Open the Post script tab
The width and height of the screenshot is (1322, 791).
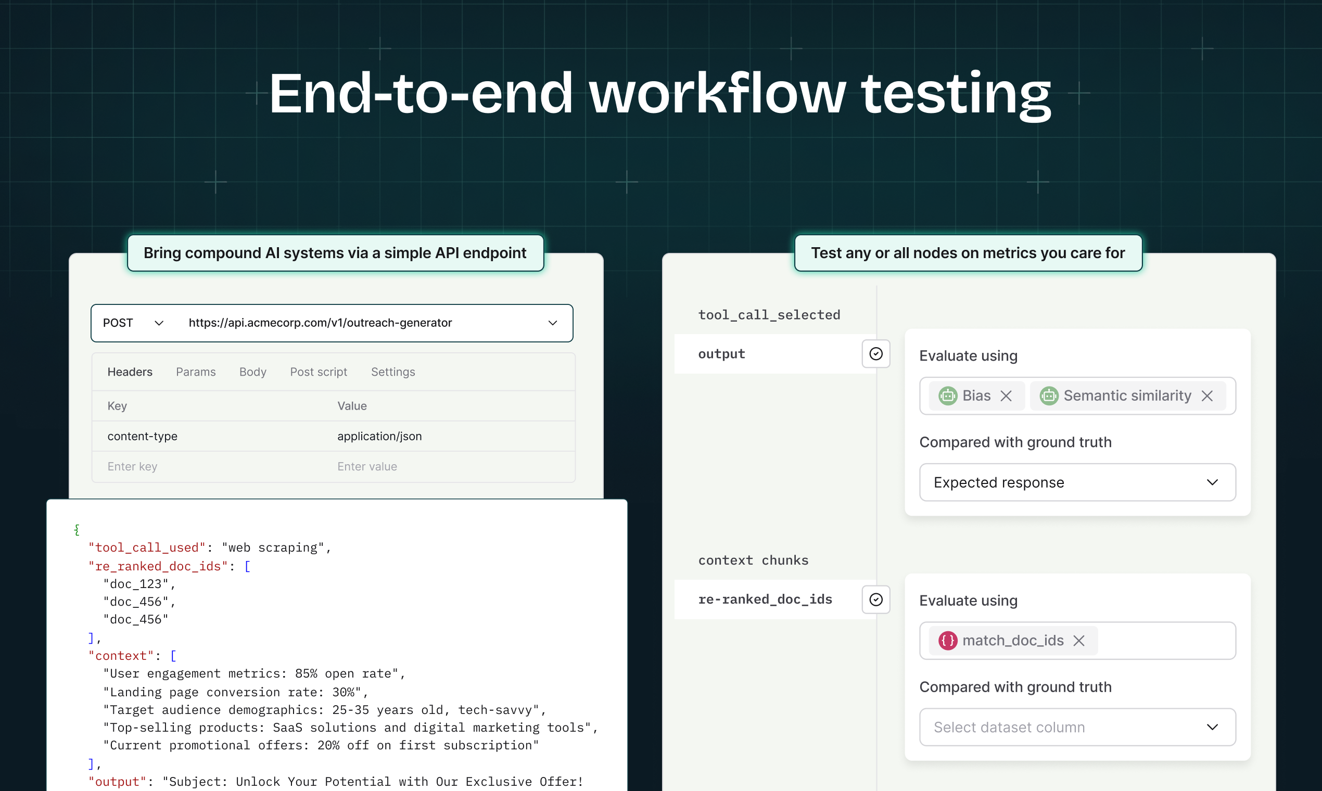(318, 372)
